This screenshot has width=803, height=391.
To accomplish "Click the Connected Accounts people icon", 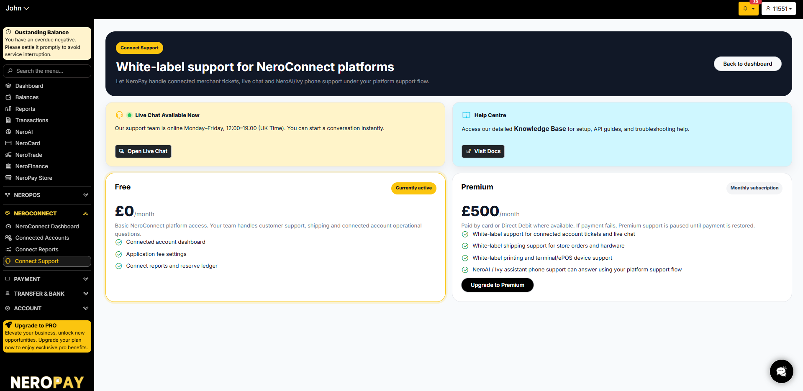I will pos(8,238).
